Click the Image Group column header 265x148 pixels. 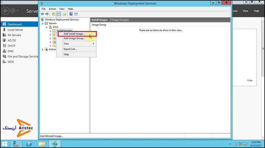click(99, 25)
